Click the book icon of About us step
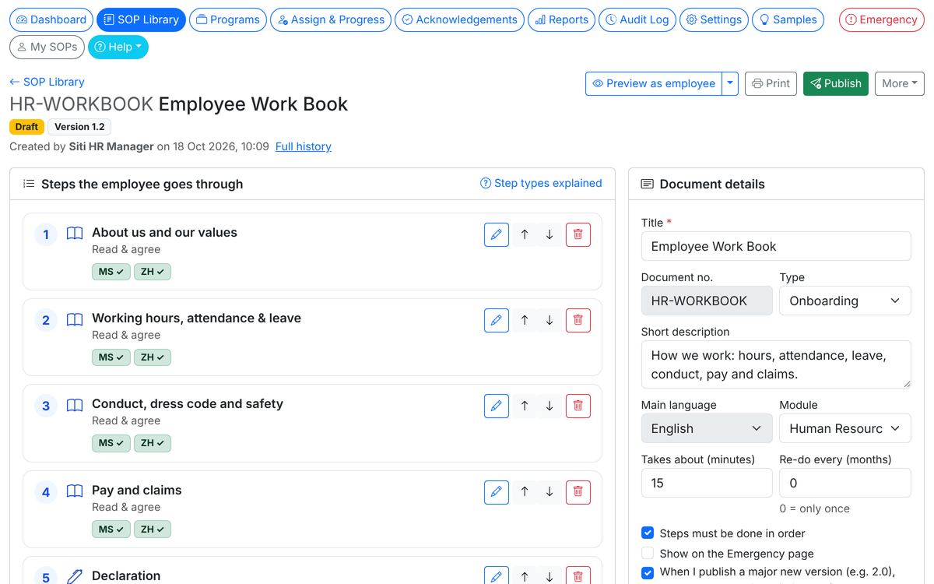 [x=75, y=234]
